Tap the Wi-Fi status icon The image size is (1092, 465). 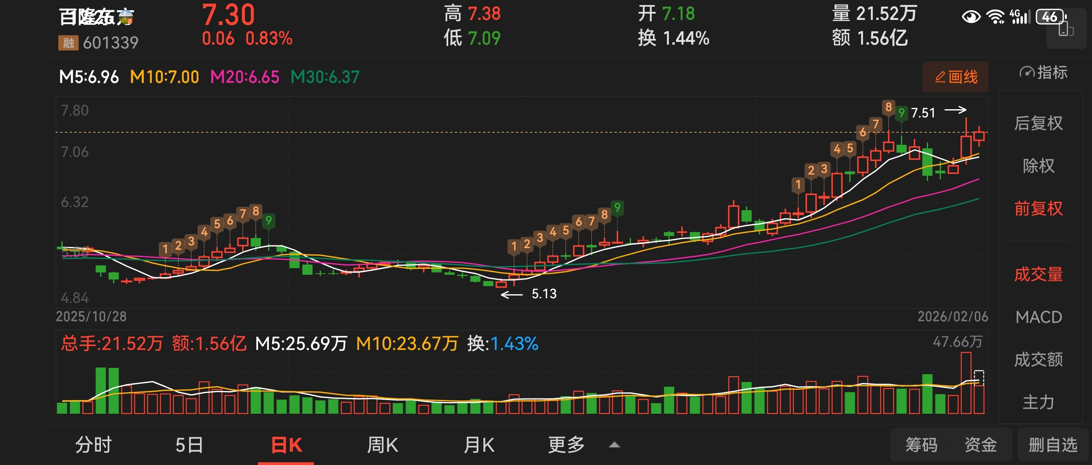tap(995, 17)
